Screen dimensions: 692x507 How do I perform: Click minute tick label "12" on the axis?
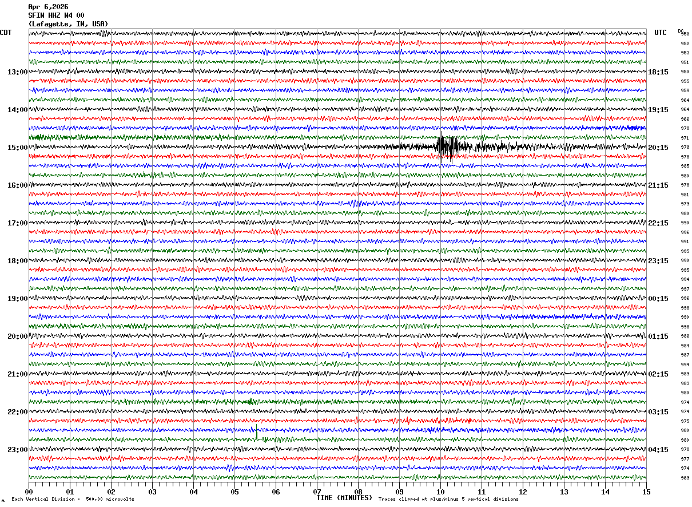(523, 492)
